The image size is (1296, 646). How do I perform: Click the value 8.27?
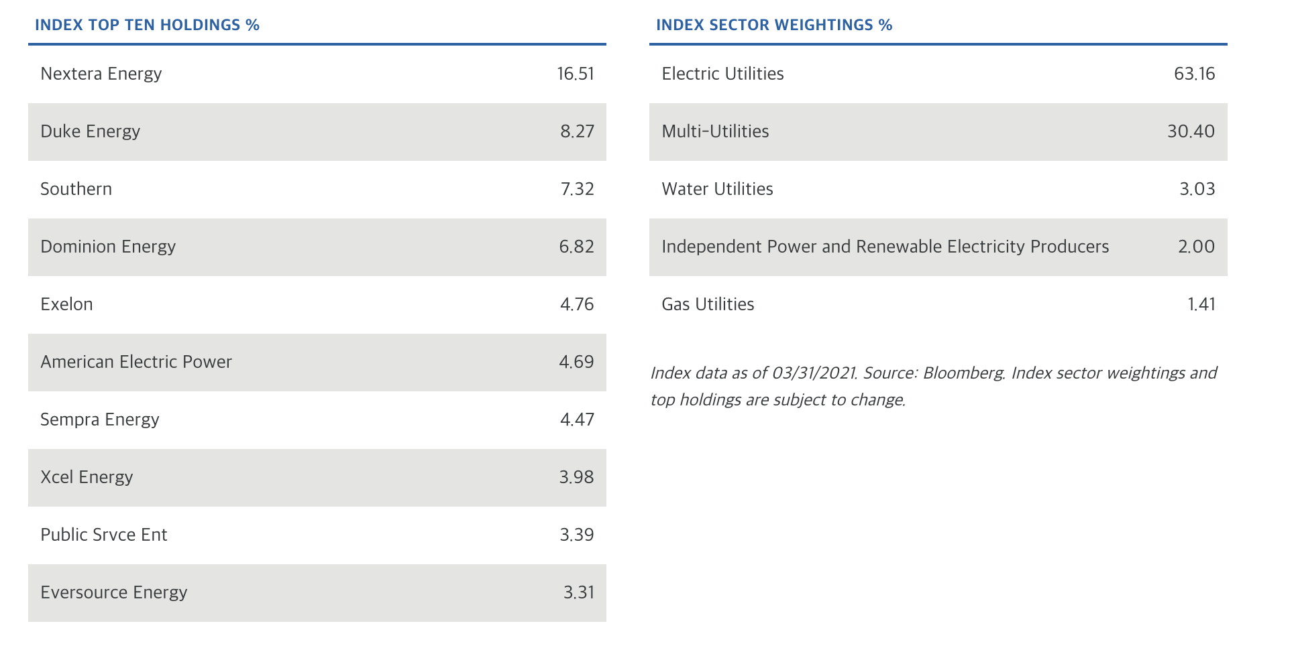578,131
